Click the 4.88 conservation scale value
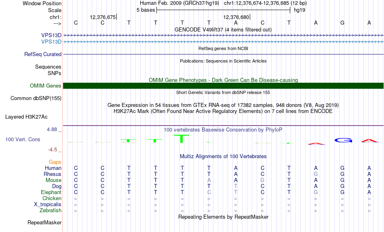384x232 pixels. click(52, 130)
